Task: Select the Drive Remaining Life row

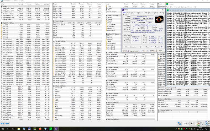Action: [130, 56]
